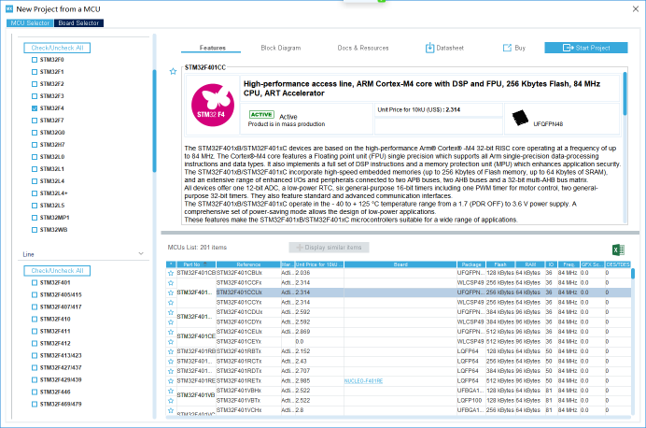Close the New Project dialog
This screenshot has height=428, width=646.
[636, 9]
